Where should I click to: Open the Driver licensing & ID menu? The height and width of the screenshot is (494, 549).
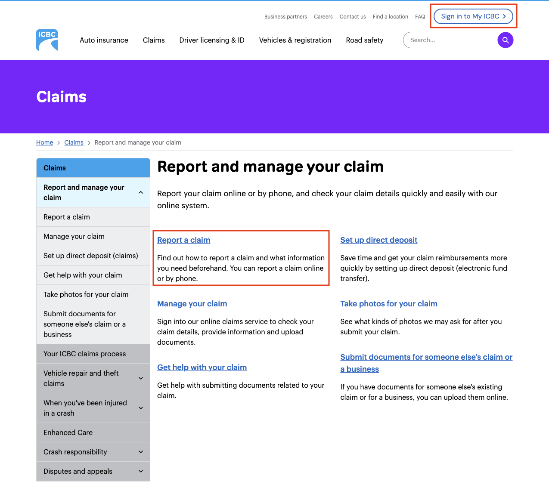(212, 40)
